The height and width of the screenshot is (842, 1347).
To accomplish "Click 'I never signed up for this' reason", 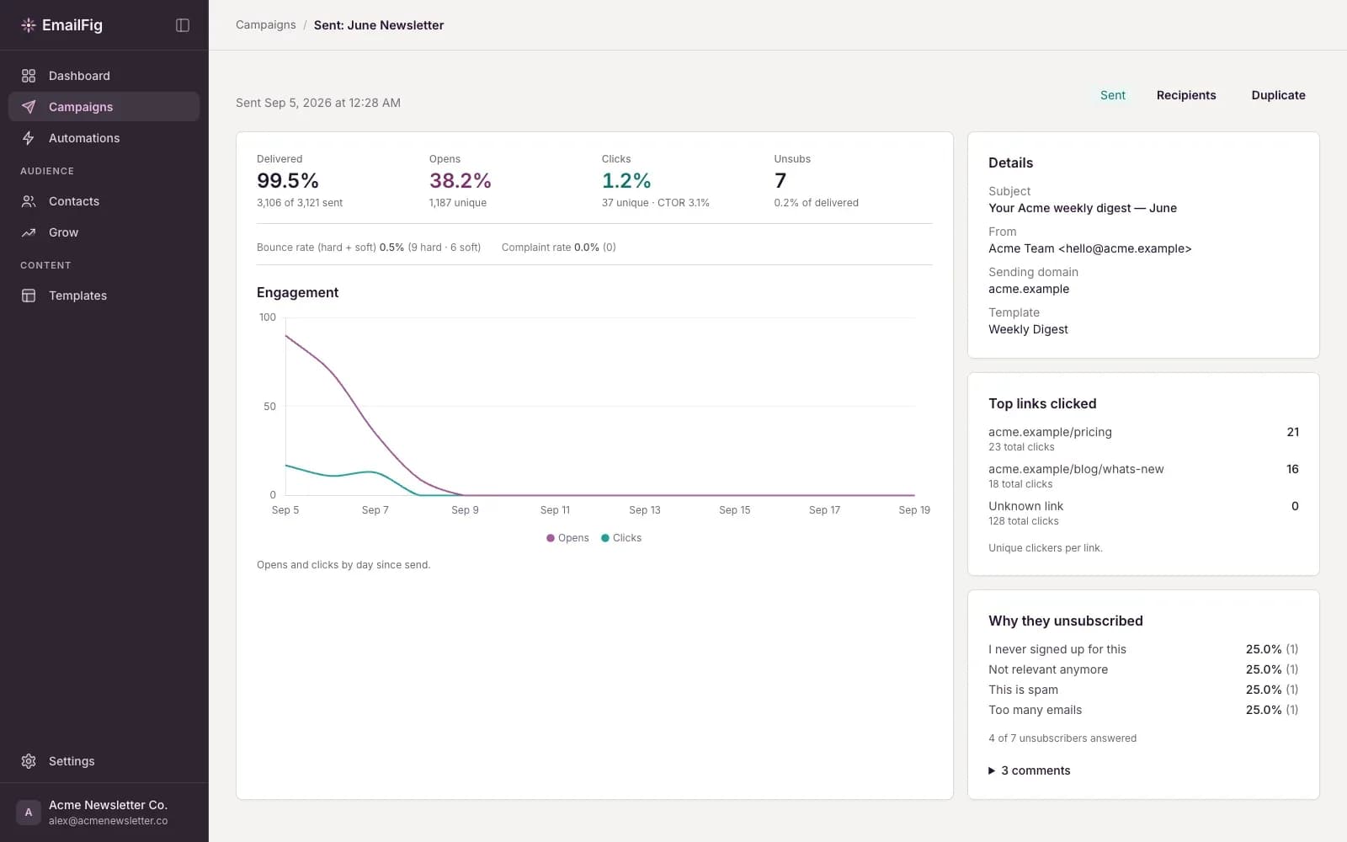I will click(x=1057, y=649).
